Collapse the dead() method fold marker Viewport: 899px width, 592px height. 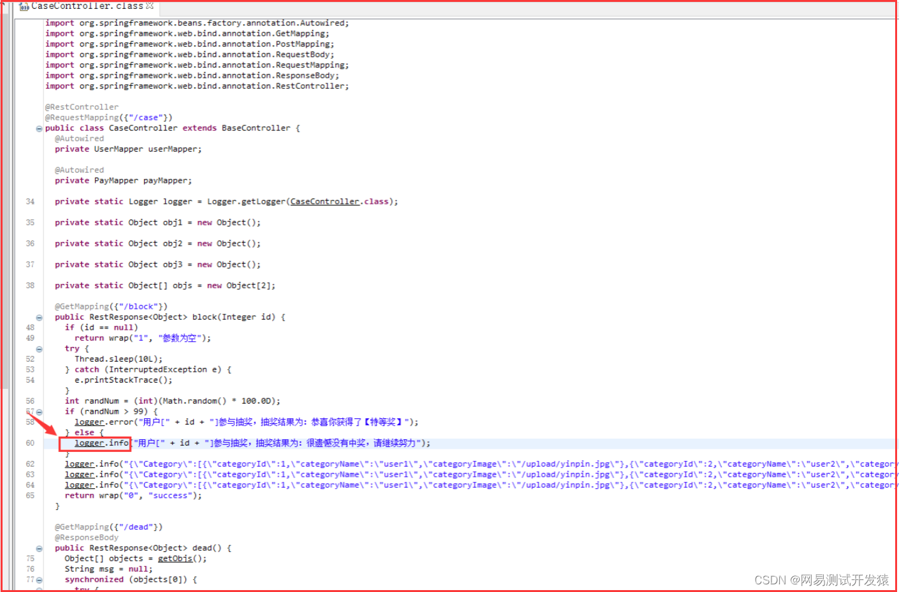39,549
